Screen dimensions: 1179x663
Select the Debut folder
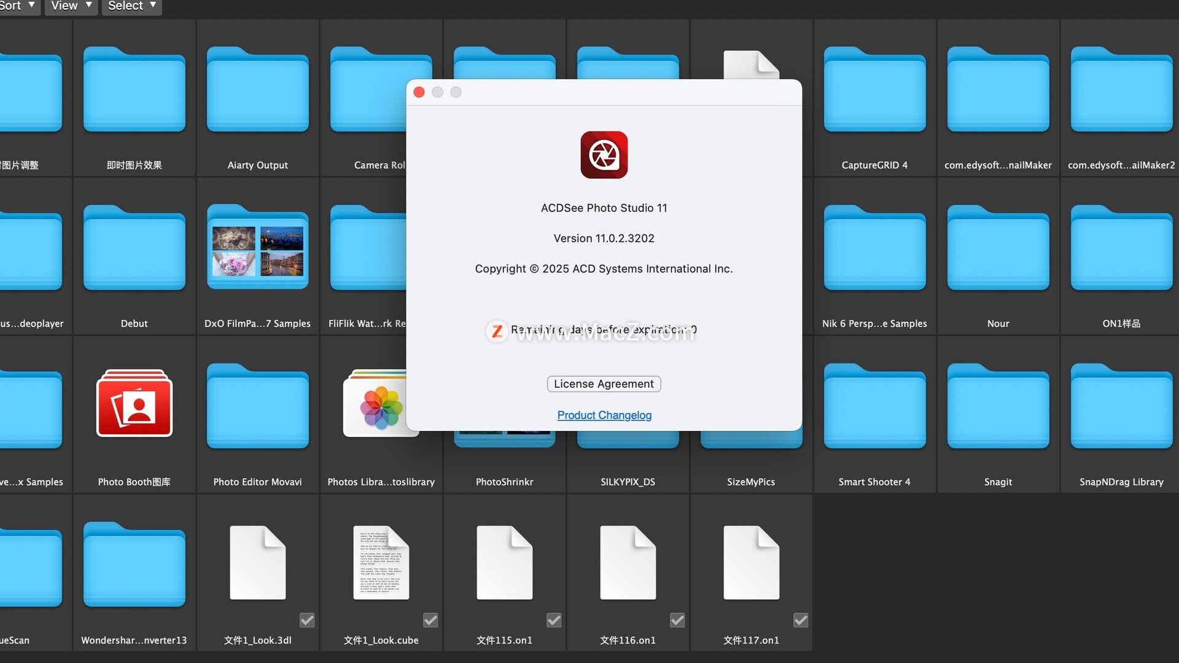(x=134, y=250)
